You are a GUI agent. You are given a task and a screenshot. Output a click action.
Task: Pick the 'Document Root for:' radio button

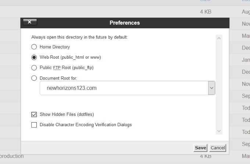click(34, 78)
